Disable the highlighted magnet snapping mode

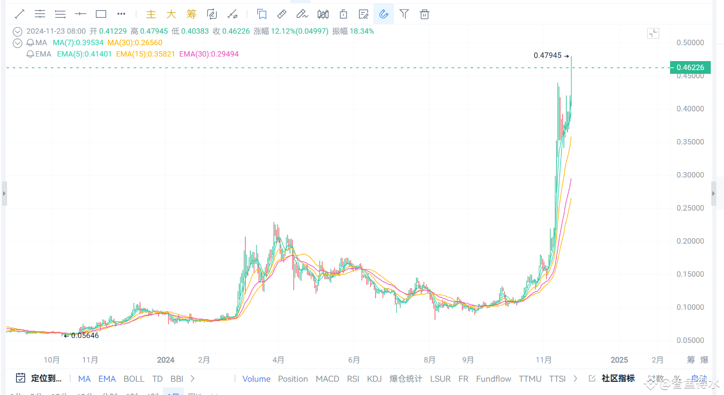click(384, 14)
